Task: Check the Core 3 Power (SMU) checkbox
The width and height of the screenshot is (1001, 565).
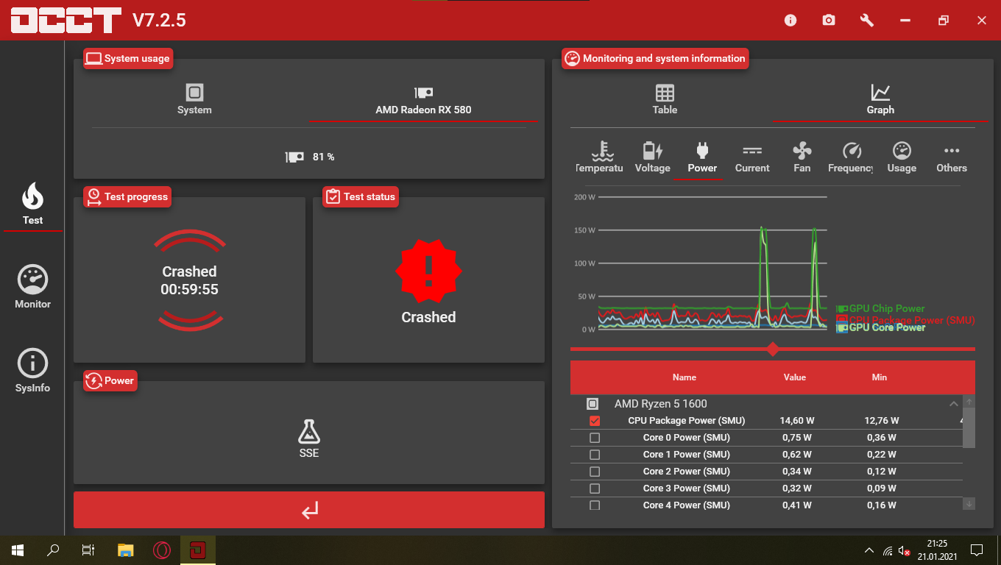Action: point(595,488)
